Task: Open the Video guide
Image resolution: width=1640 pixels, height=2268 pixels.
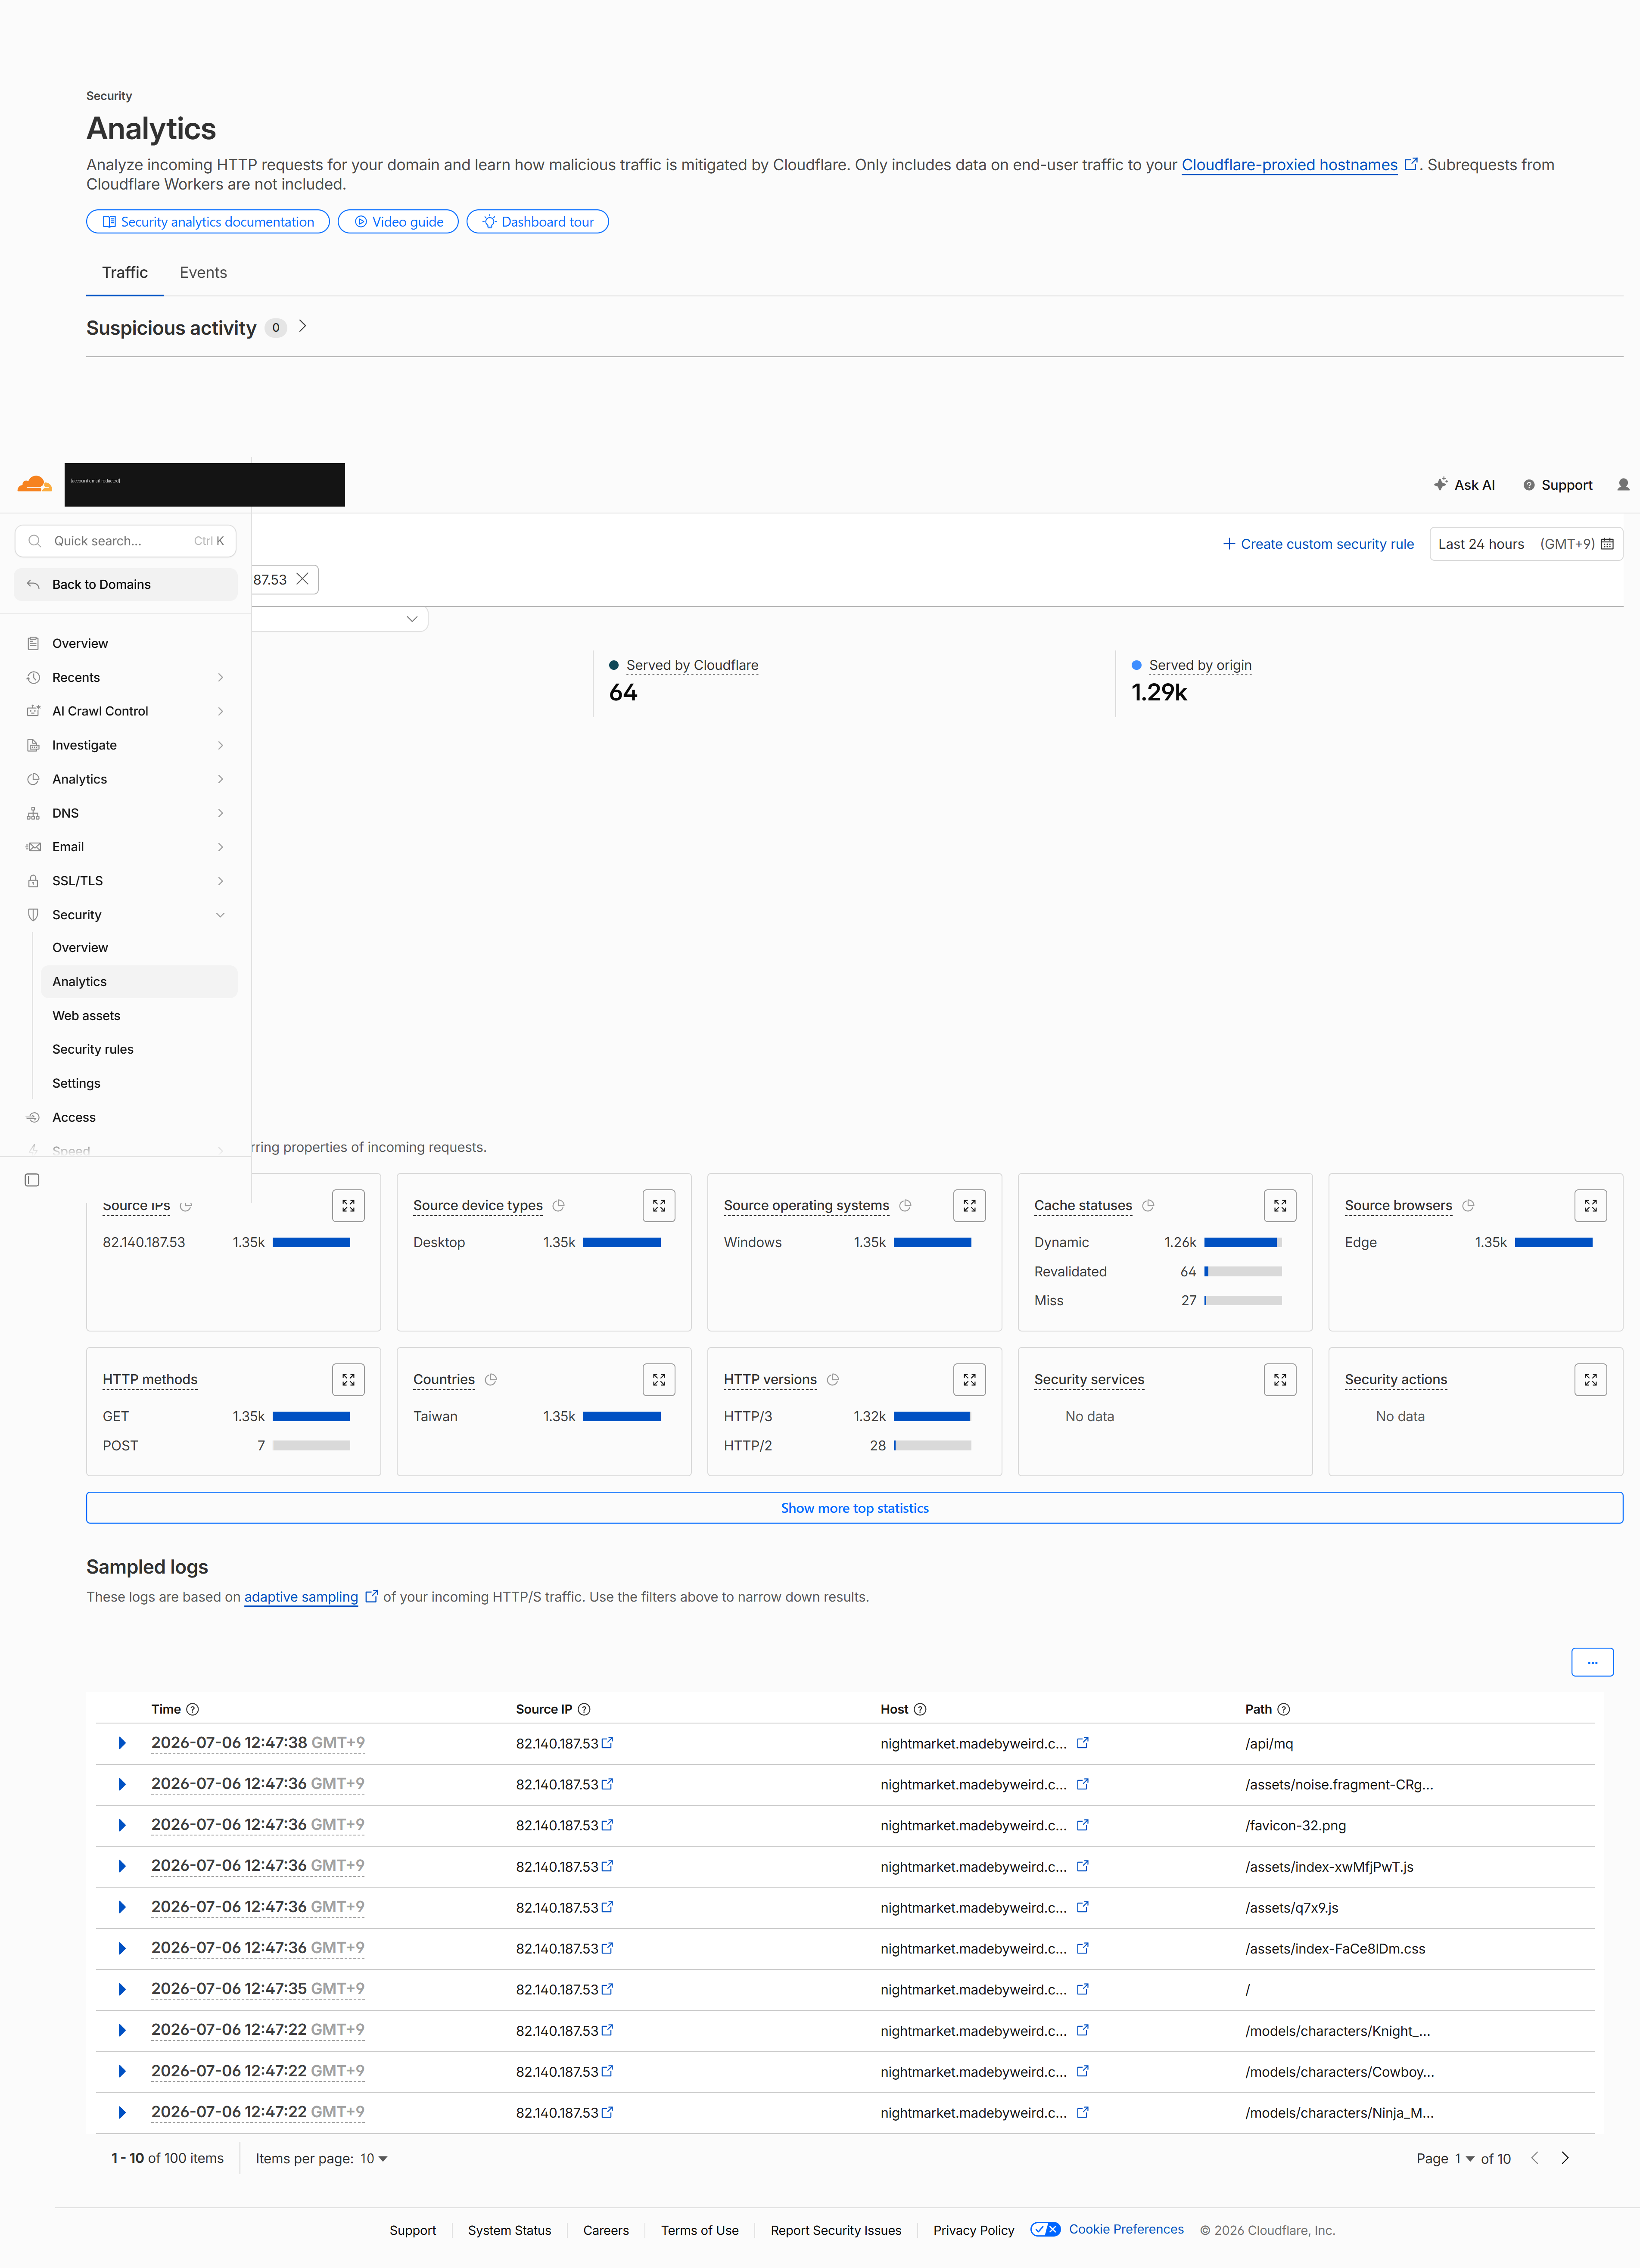Action: point(398,222)
